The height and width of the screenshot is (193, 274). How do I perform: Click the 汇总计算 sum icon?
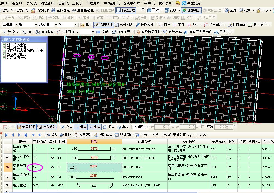pos(12,10)
